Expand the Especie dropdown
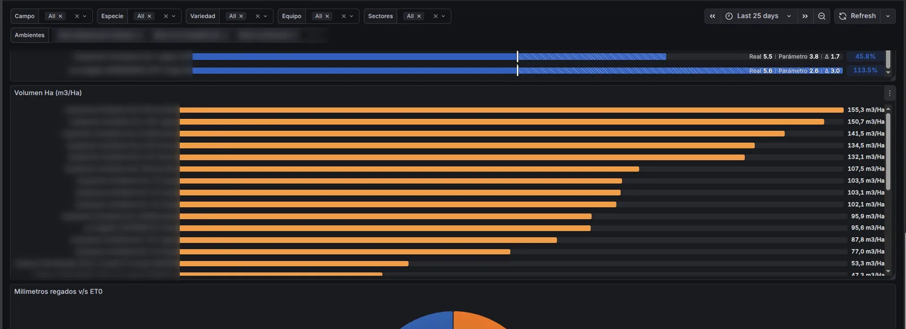 point(174,16)
